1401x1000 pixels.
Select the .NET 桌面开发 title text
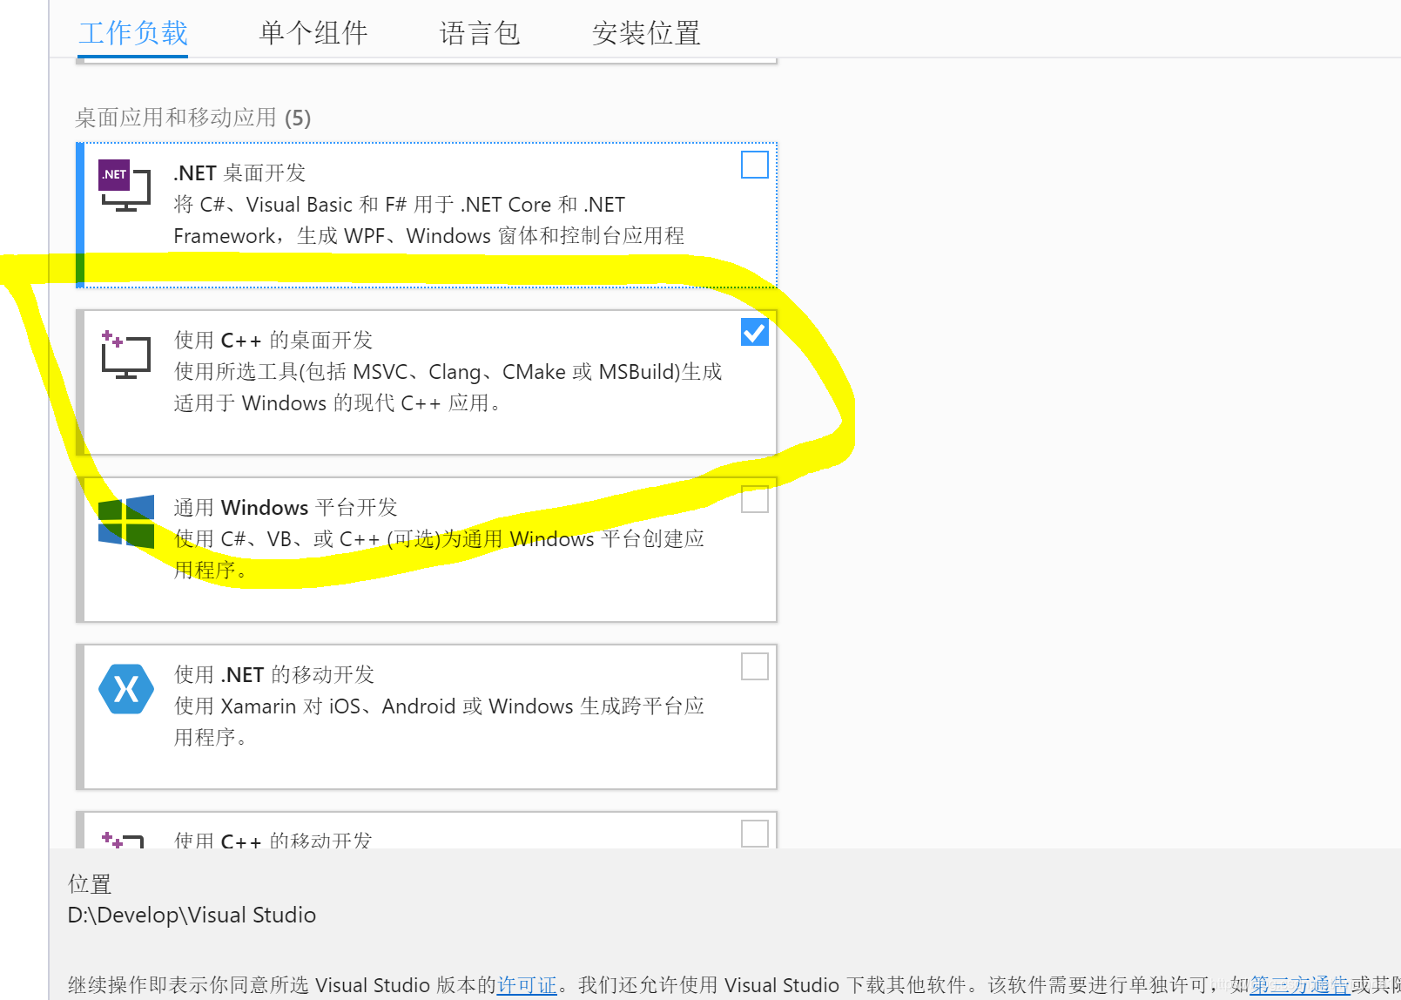pos(239,173)
